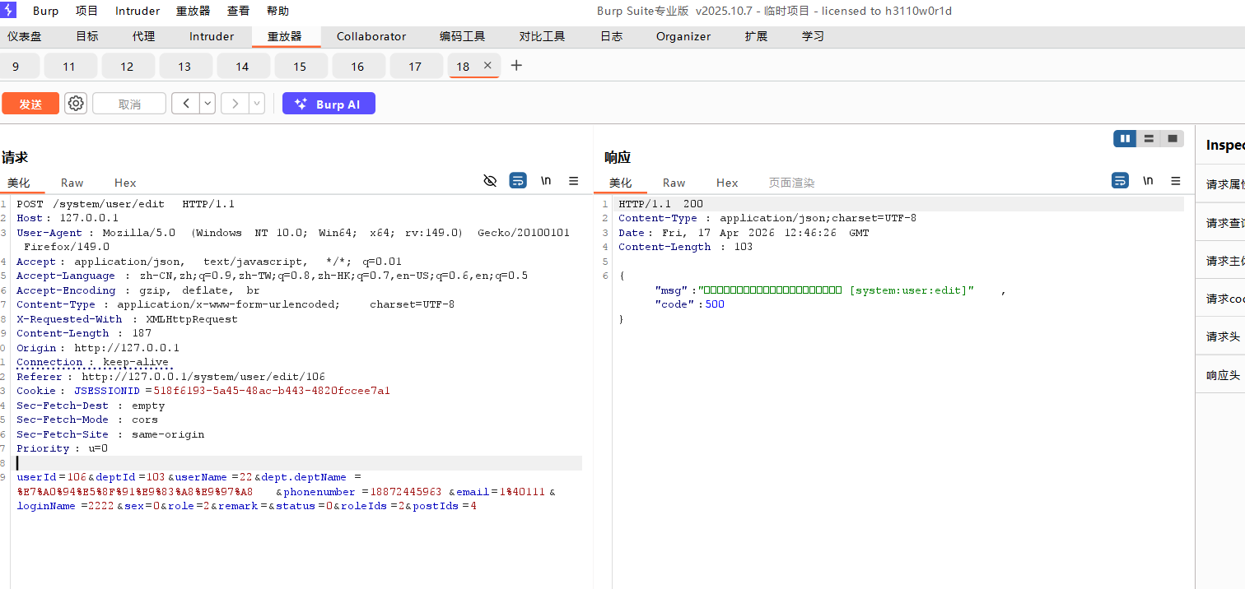Toggle \n newline display in request panel
1245x589 pixels.
(x=546, y=181)
